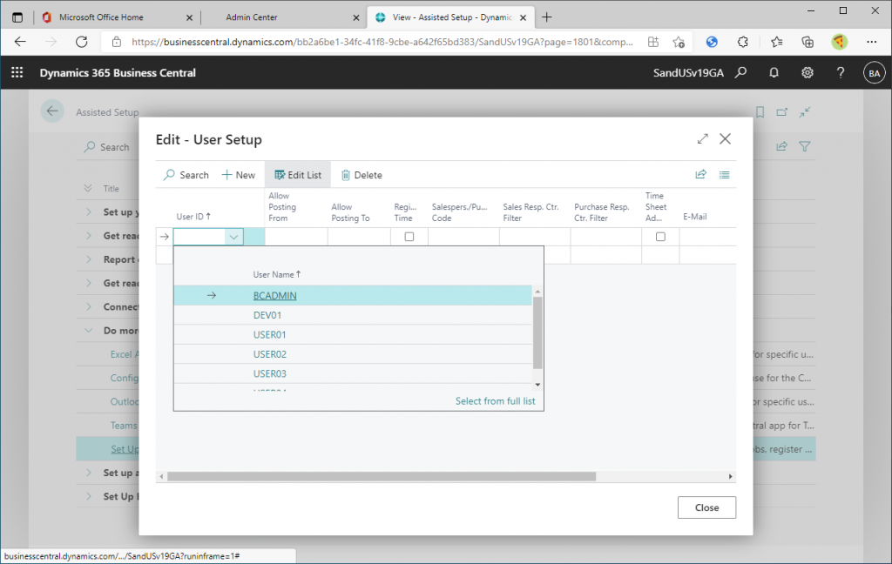Open the browser settings and more menu

(871, 42)
